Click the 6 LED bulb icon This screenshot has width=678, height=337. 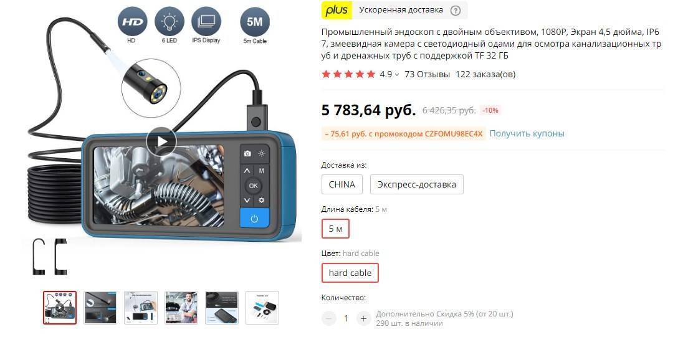pos(169,22)
